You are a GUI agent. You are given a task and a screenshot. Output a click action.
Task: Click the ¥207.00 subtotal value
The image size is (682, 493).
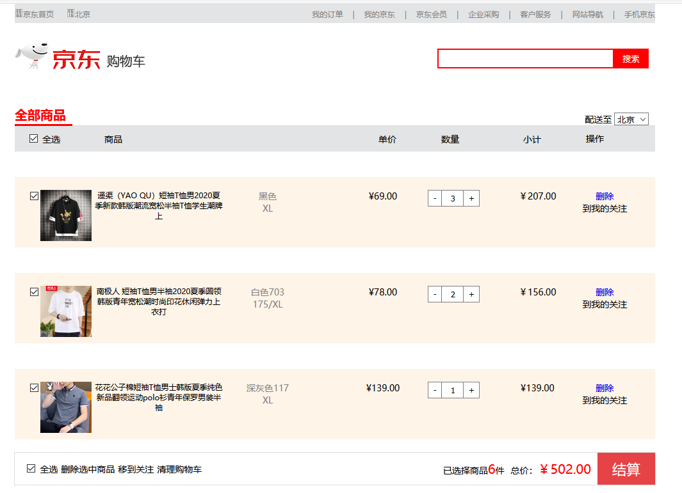[538, 196]
